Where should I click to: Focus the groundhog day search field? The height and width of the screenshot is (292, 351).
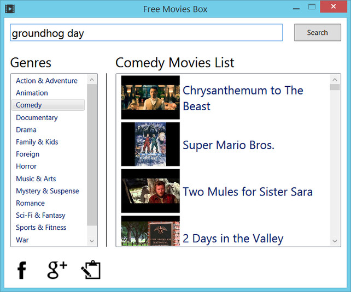tap(147, 33)
